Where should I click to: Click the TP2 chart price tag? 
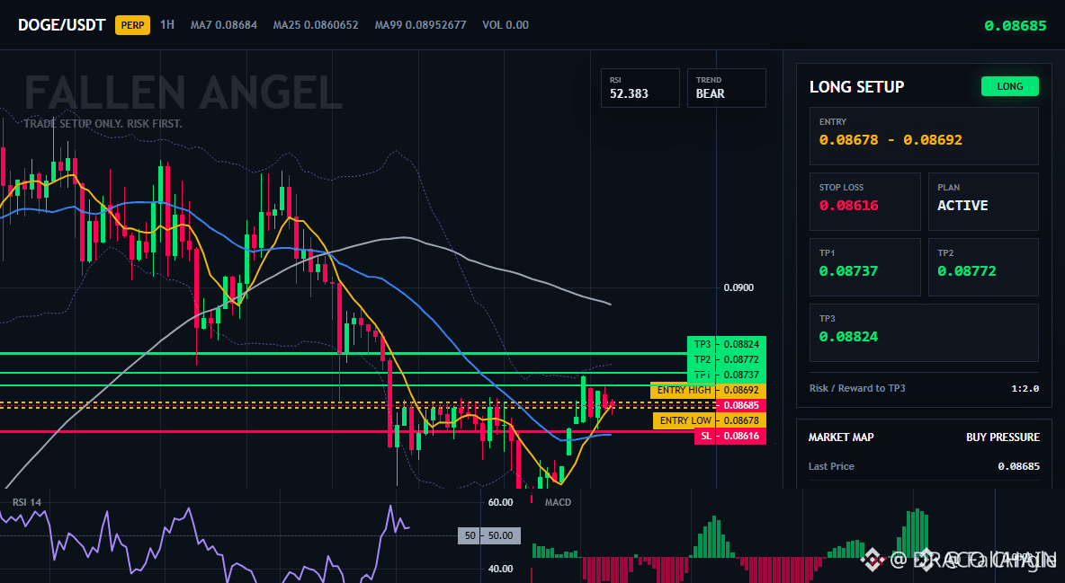coord(726,359)
